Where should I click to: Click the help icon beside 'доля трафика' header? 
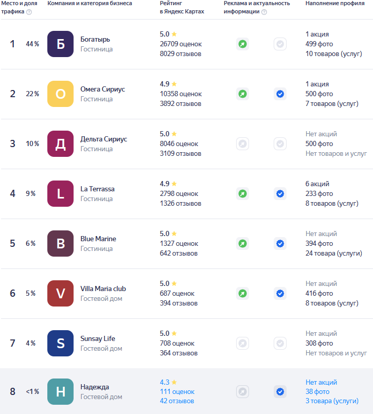pos(29,12)
